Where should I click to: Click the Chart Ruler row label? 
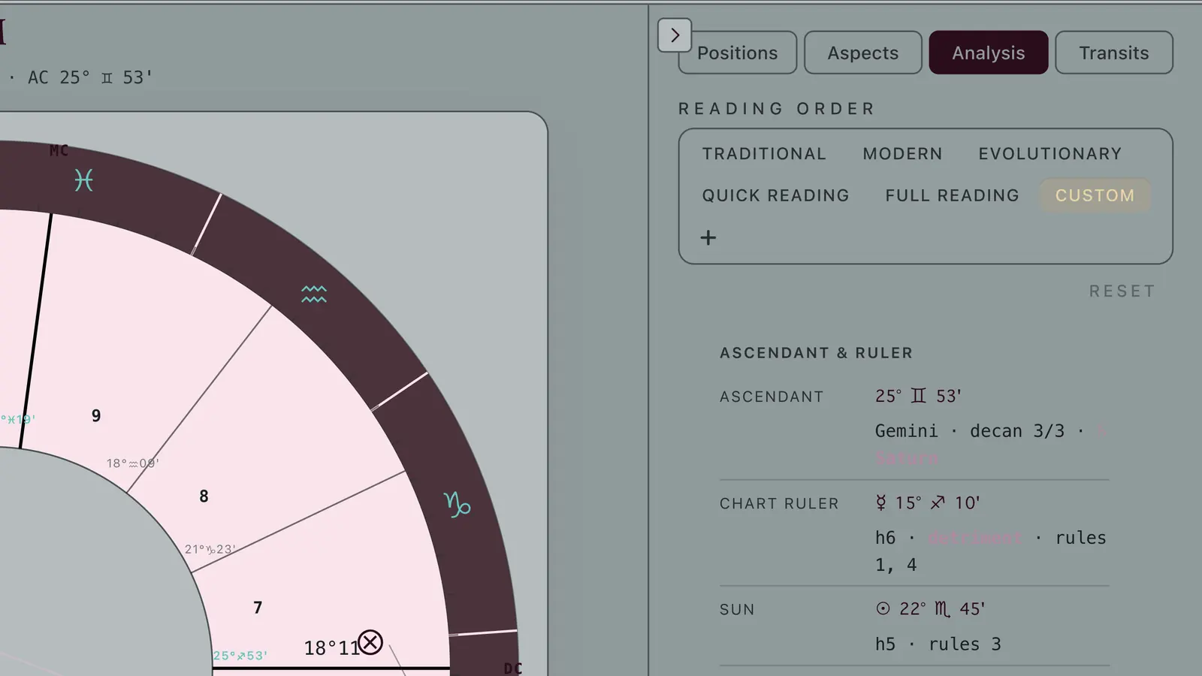click(x=779, y=504)
